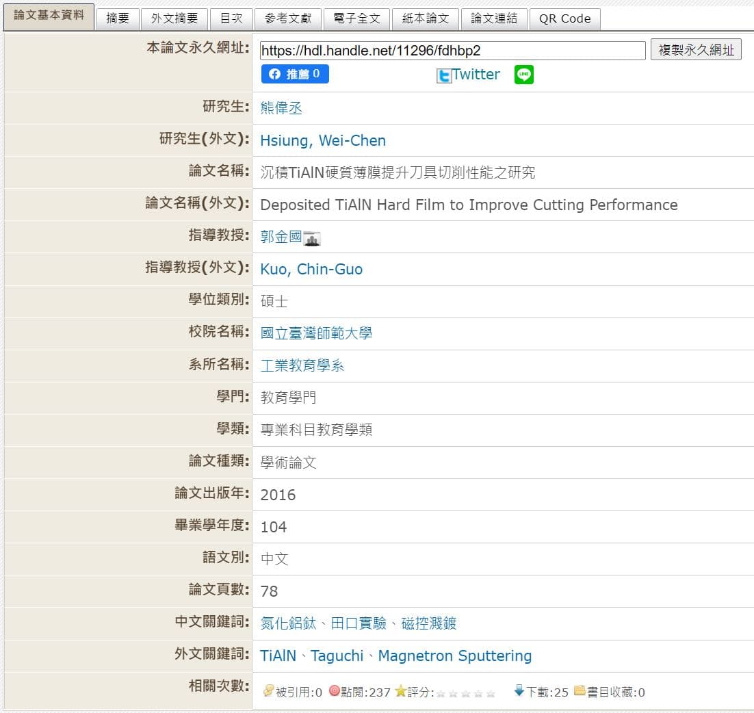Open the 參考文獻 tab
The image size is (754, 713).
(x=288, y=18)
